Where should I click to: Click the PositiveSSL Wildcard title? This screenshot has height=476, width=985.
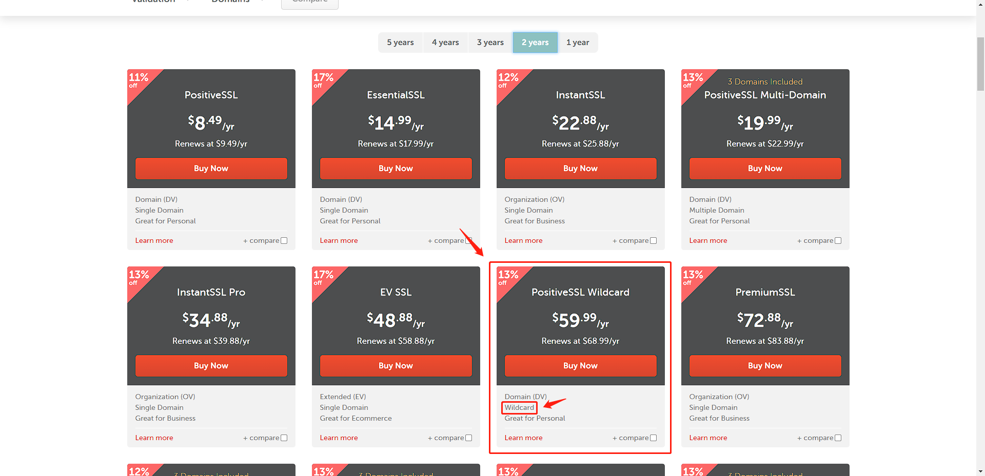click(x=581, y=293)
